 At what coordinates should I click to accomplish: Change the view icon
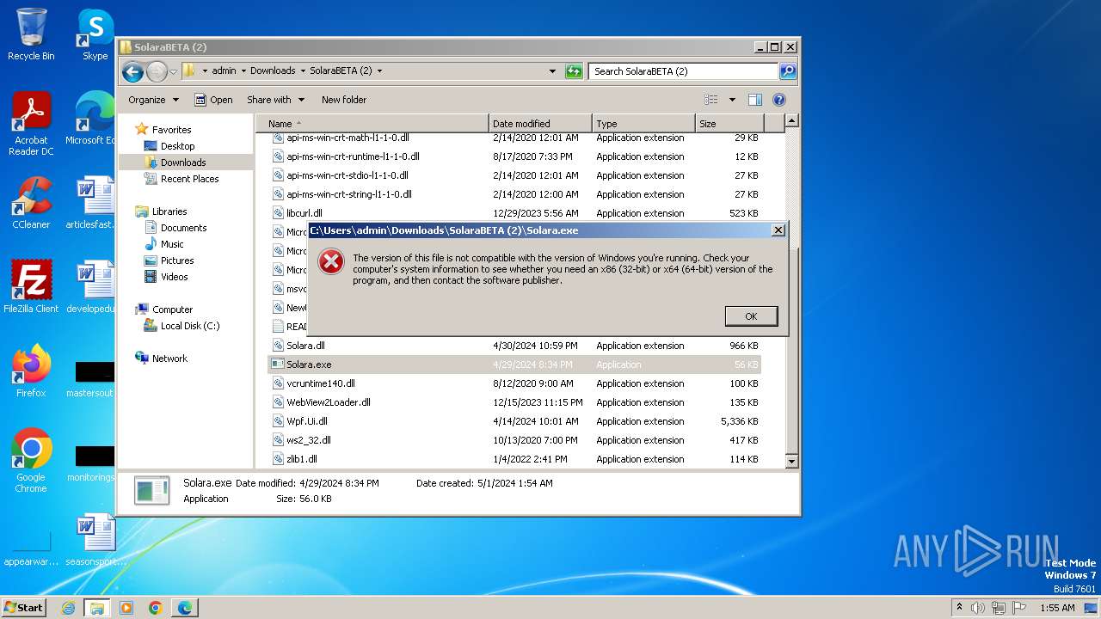coord(711,100)
